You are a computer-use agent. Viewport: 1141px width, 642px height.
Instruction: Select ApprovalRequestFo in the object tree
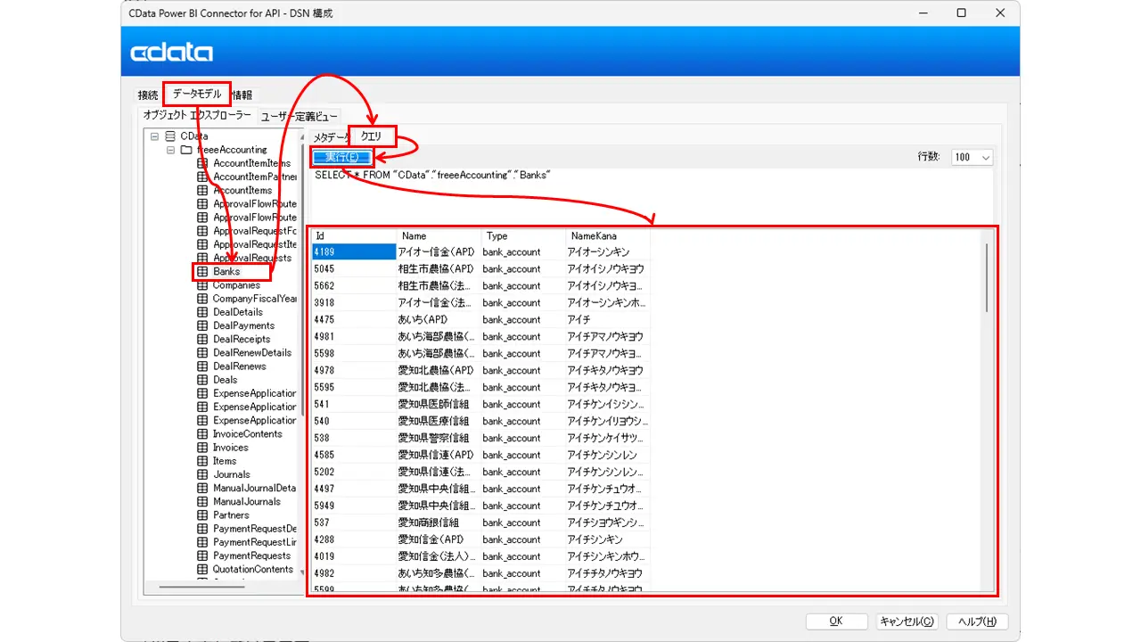pos(254,231)
